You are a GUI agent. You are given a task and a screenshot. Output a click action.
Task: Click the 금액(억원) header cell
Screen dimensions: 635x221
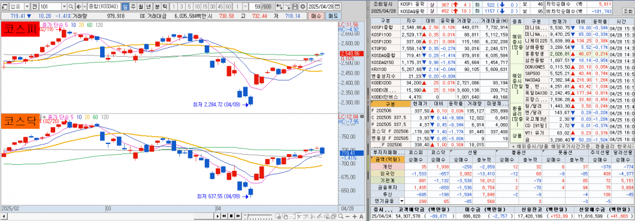coord(387,159)
